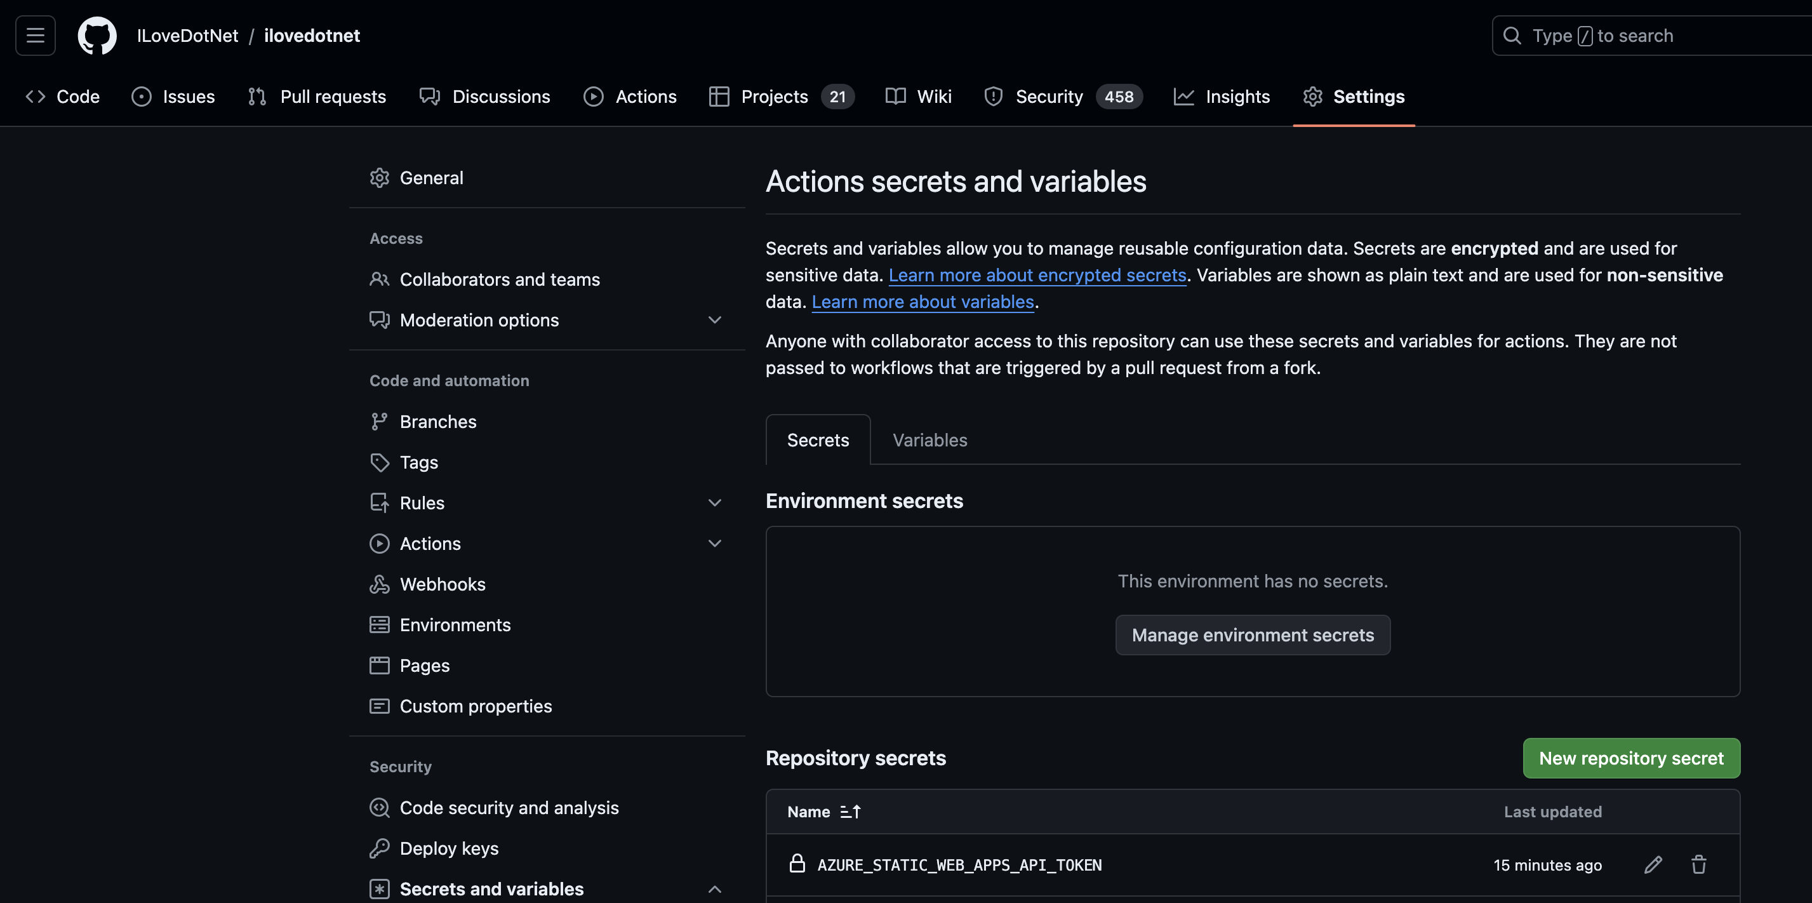
Task: Click the Last updated column header
Action: pyautogui.click(x=1552, y=812)
